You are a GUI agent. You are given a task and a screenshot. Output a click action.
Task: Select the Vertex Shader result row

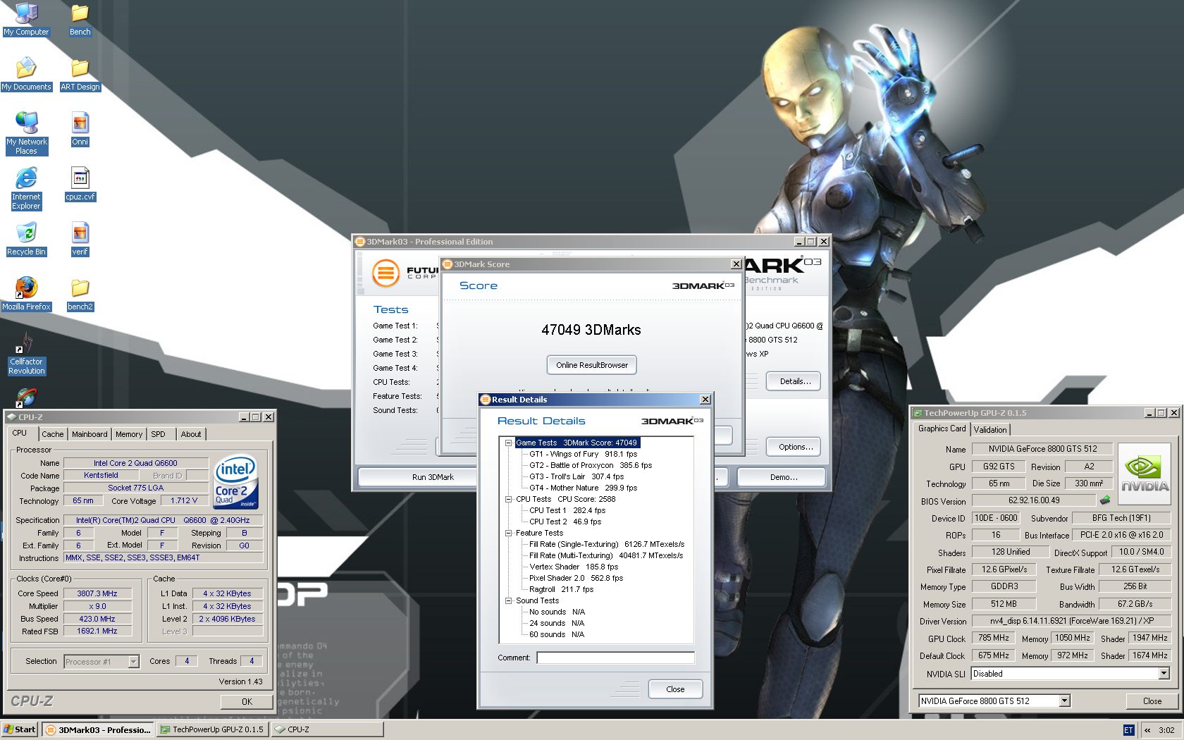(x=574, y=567)
